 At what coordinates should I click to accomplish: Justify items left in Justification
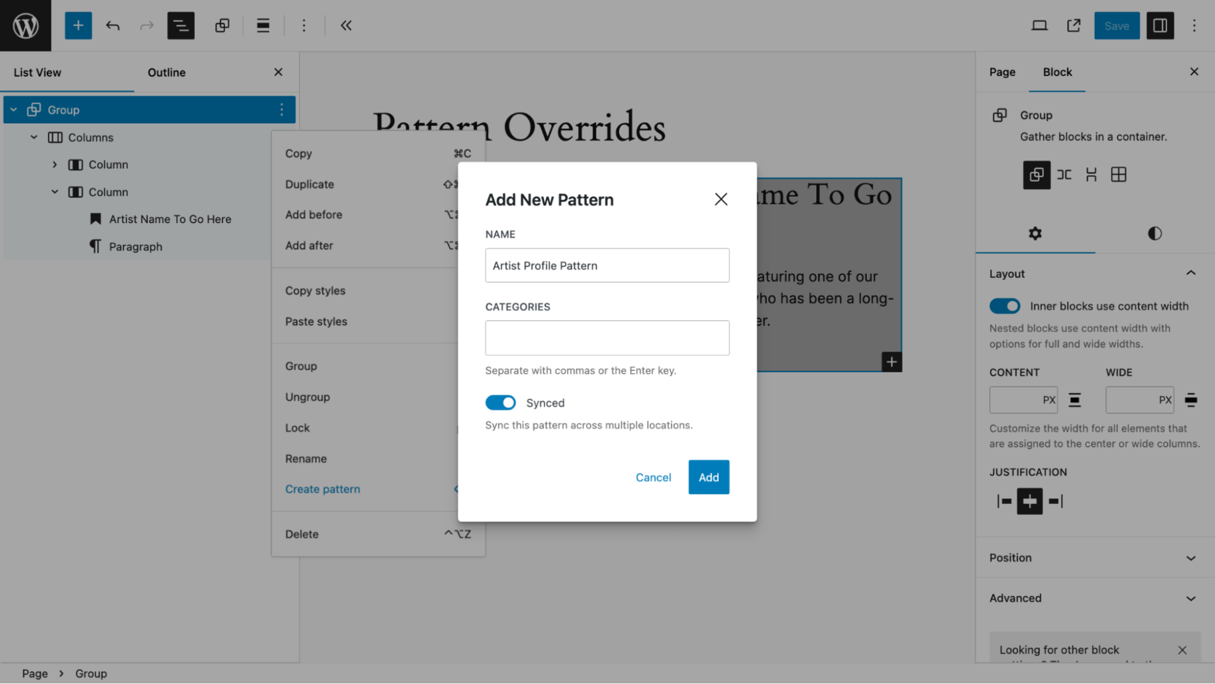tap(1004, 502)
